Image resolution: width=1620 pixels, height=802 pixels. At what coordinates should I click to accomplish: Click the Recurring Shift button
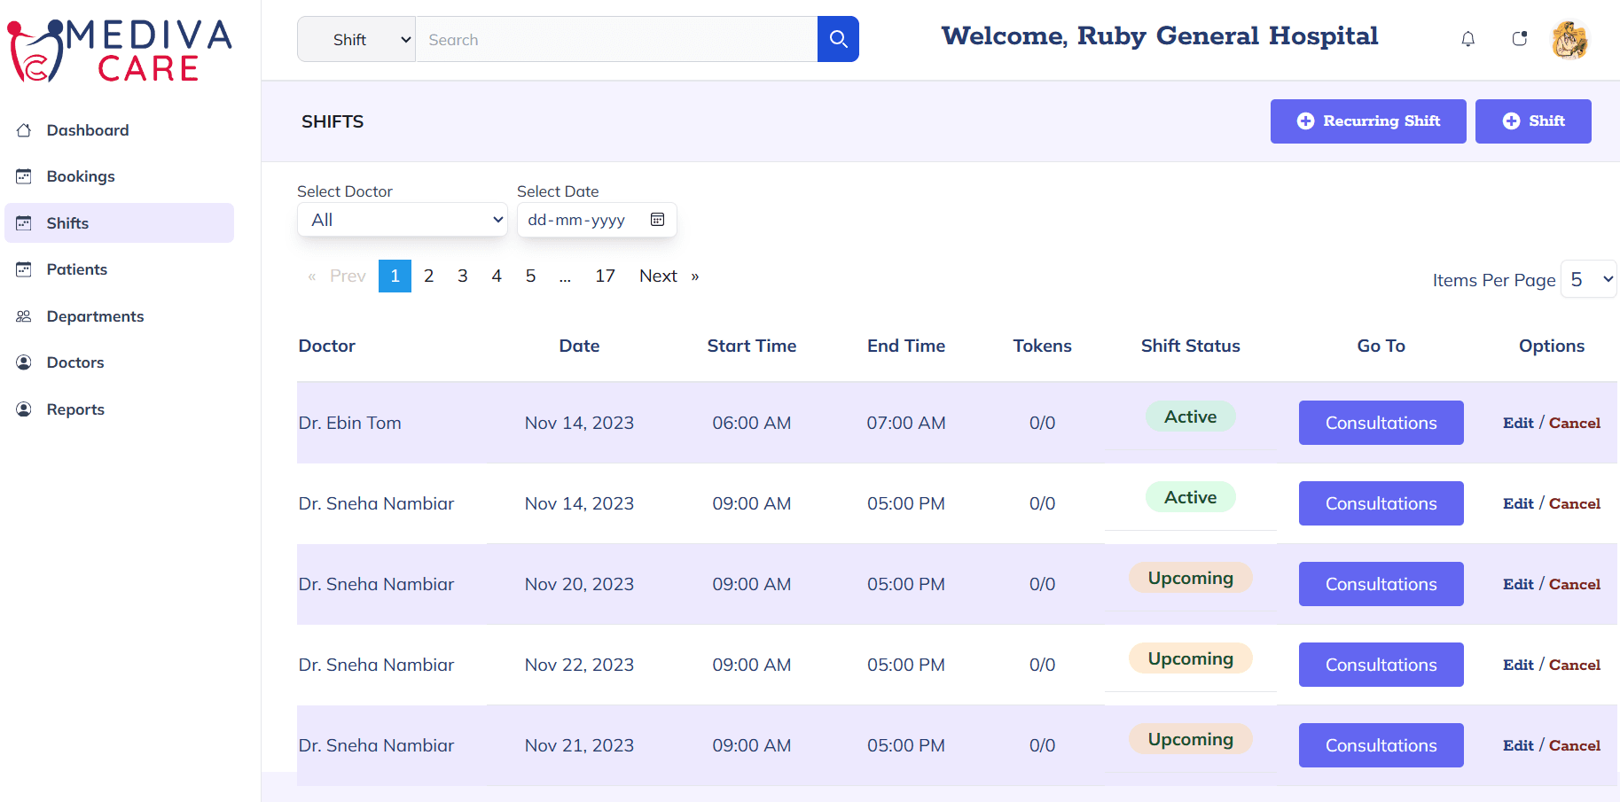1367,121
